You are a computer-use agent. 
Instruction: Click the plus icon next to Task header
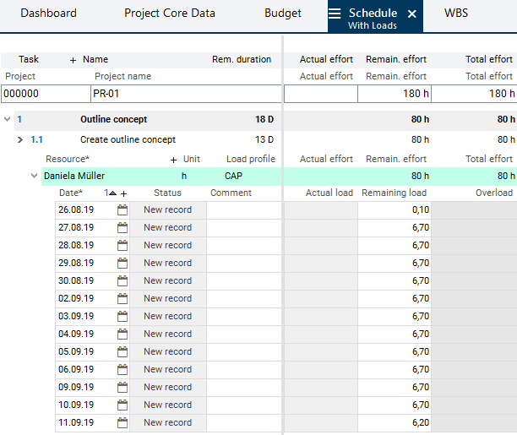click(x=73, y=60)
